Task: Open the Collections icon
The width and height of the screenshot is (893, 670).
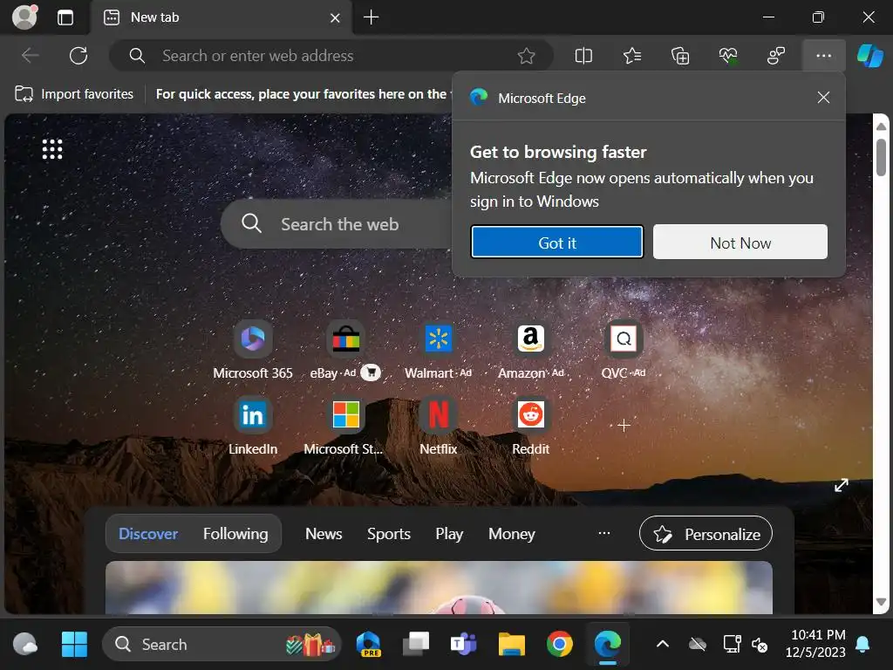Action: 680,56
